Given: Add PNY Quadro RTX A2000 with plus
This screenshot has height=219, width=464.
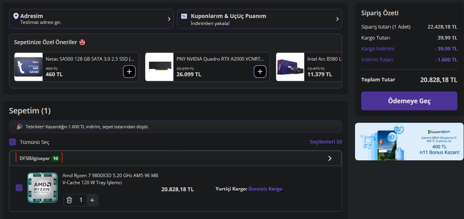Looking at the screenshot, I should (260, 72).
